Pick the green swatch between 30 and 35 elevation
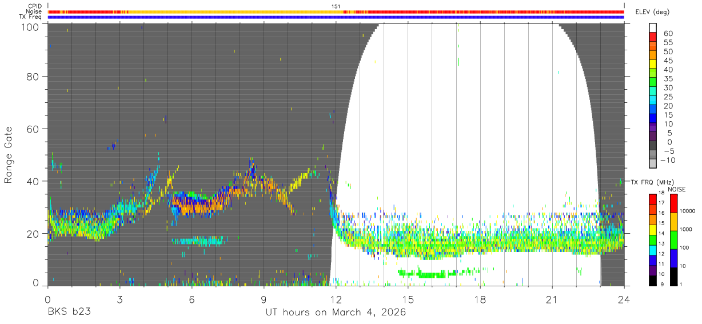 pos(653,82)
